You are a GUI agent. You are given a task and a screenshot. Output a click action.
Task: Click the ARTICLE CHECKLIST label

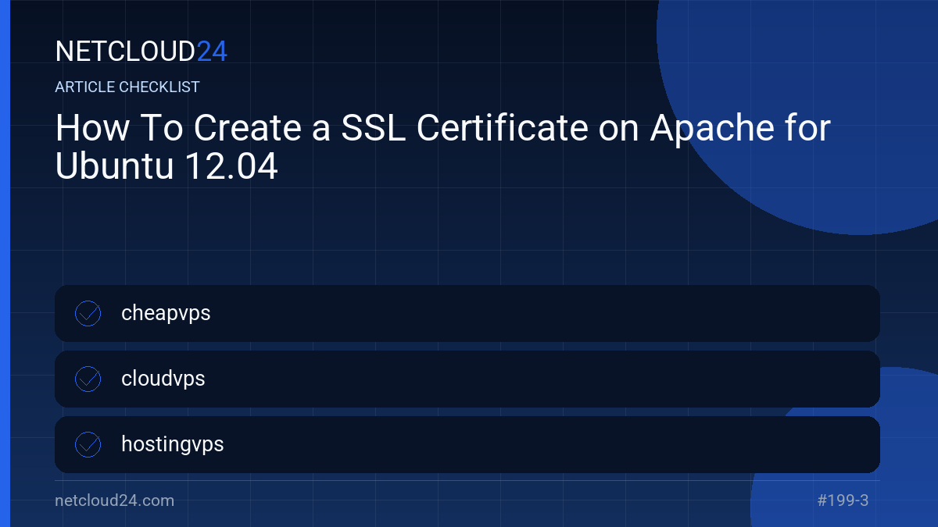(x=127, y=87)
